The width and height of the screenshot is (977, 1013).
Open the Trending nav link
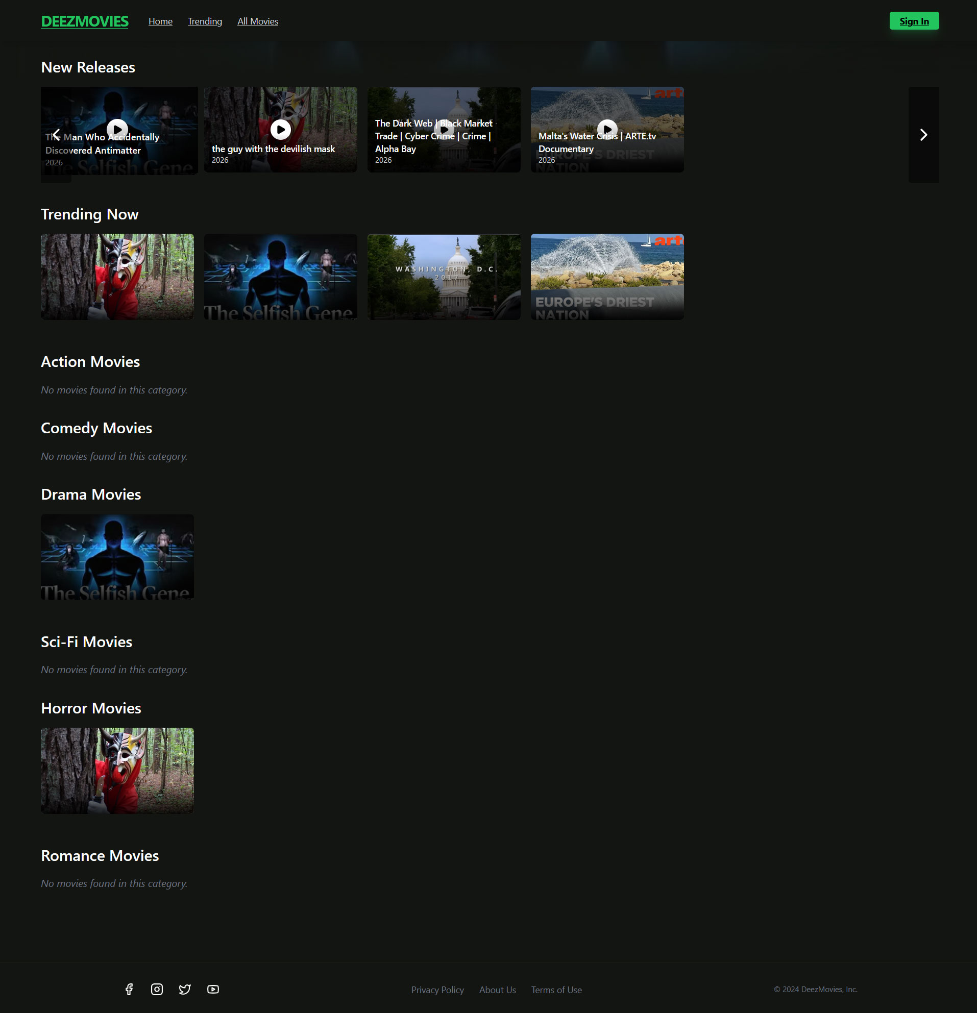click(x=205, y=21)
